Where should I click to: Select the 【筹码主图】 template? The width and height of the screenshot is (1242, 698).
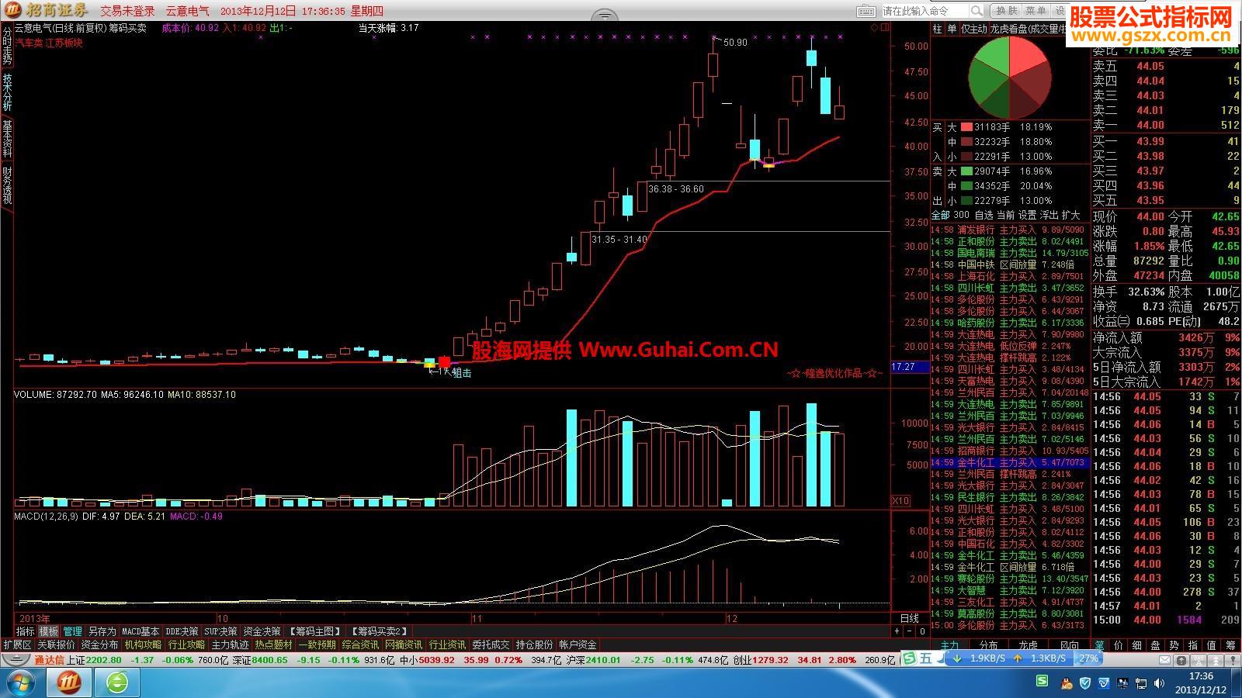point(314,632)
